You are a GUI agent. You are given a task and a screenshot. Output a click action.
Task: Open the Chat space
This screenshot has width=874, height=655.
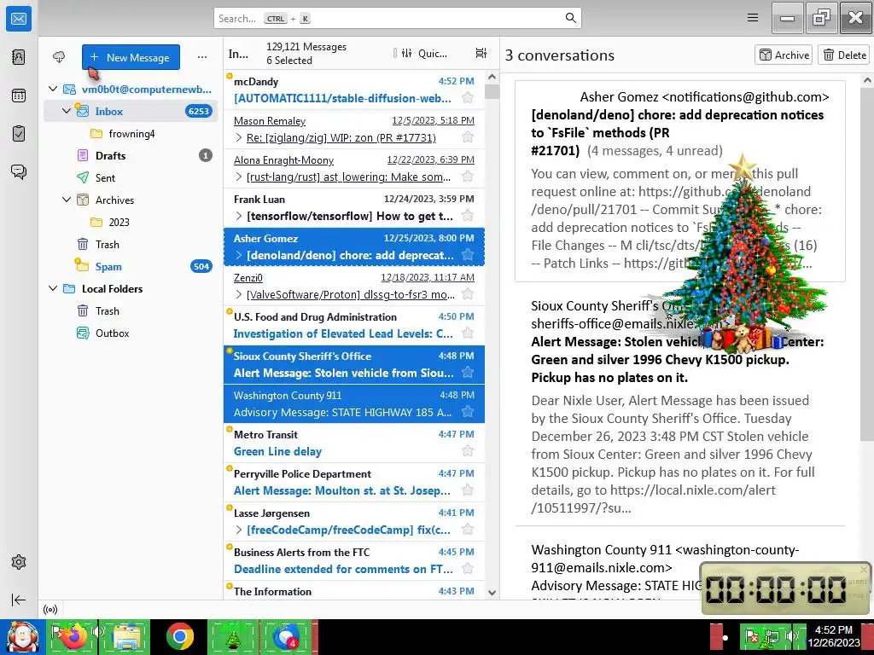[x=19, y=171]
